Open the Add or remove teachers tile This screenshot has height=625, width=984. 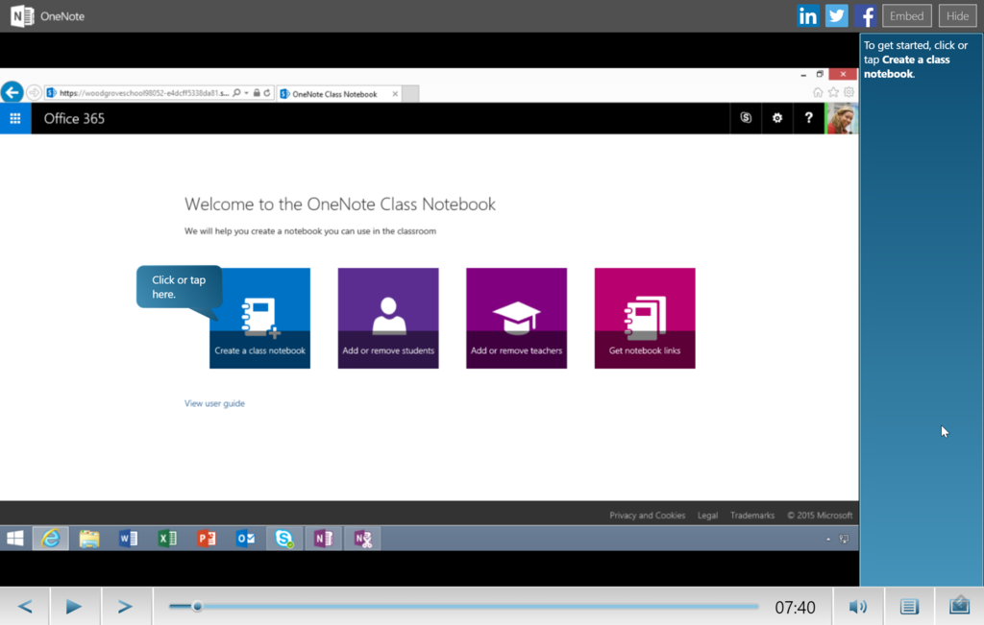pos(516,318)
